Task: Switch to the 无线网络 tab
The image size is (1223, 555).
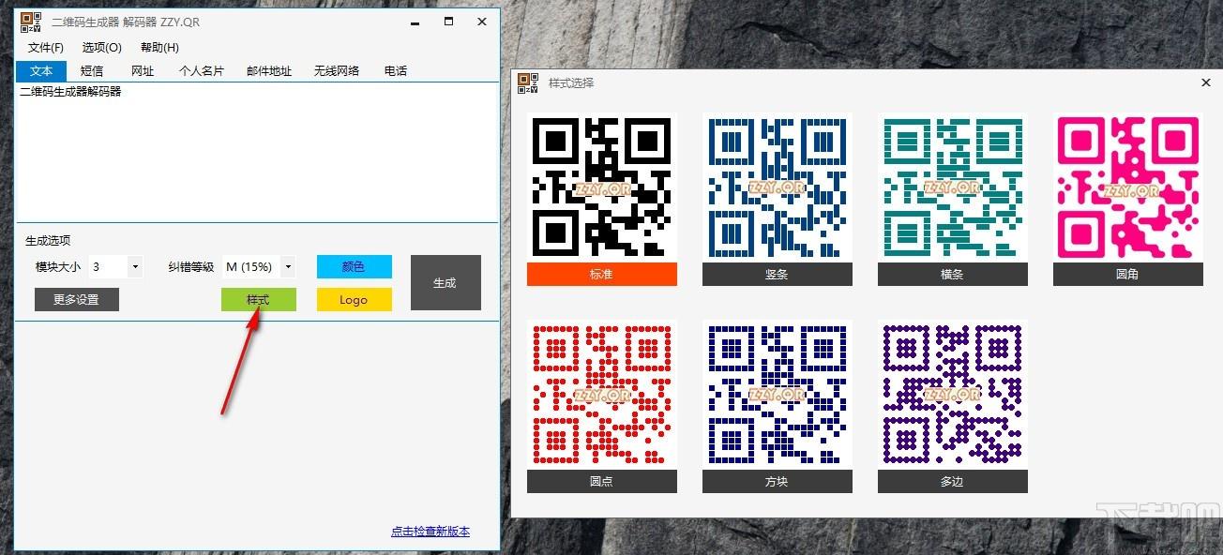Action: (337, 70)
